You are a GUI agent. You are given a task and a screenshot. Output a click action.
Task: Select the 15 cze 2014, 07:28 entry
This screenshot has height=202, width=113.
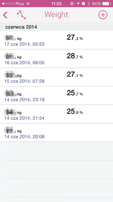pos(56,77)
